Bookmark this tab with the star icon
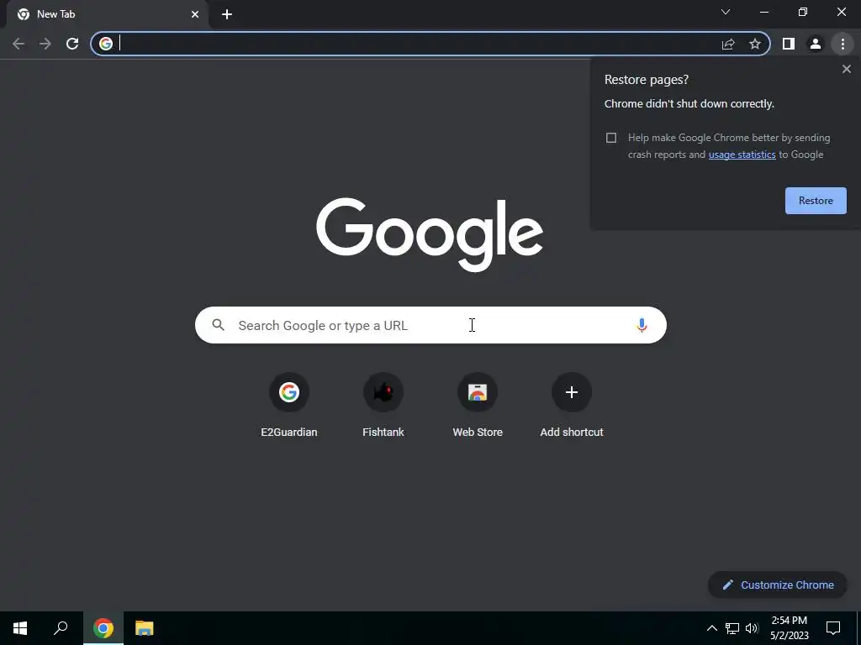The width and height of the screenshot is (861, 645). click(x=755, y=44)
